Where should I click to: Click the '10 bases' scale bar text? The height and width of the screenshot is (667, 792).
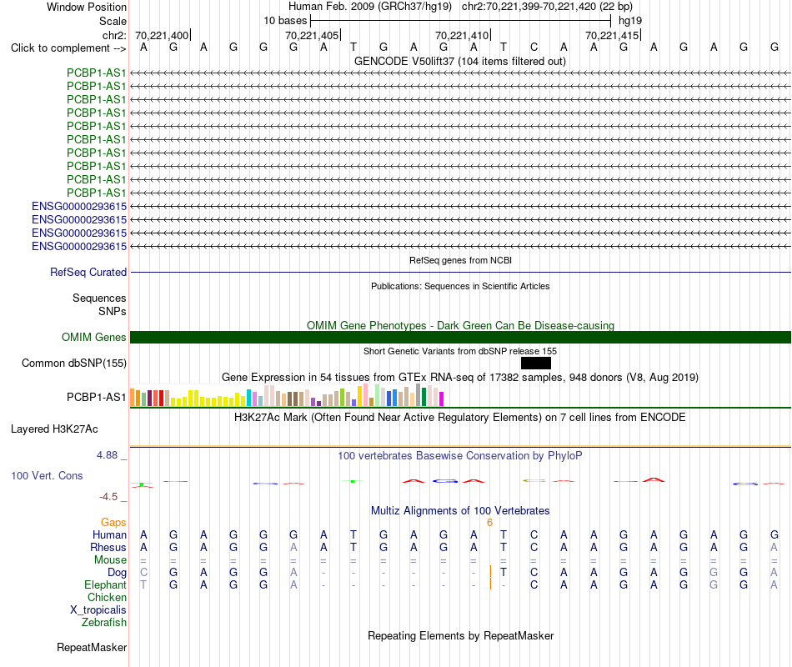pos(285,21)
